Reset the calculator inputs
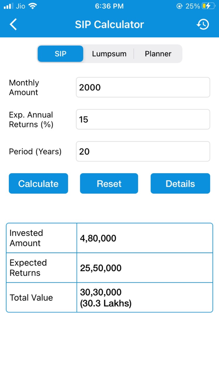 tap(109, 184)
